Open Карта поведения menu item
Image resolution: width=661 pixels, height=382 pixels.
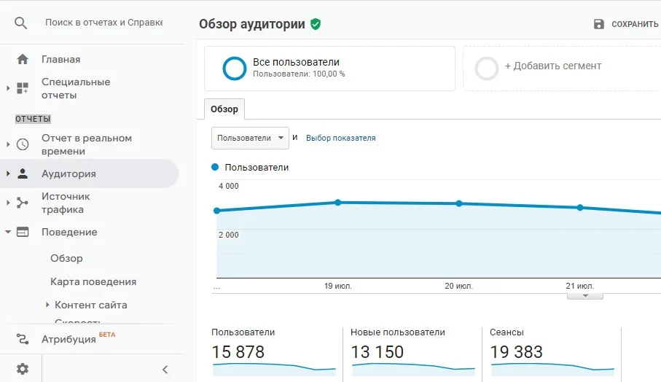tap(93, 281)
